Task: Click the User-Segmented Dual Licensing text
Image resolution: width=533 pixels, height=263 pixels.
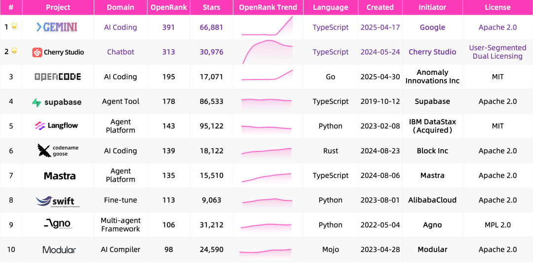Action: tap(497, 52)
